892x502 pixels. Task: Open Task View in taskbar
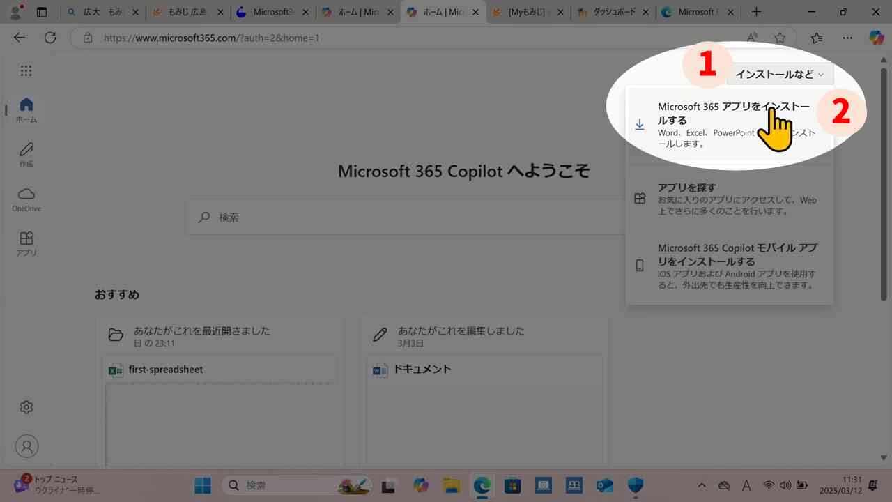(390, 485)
